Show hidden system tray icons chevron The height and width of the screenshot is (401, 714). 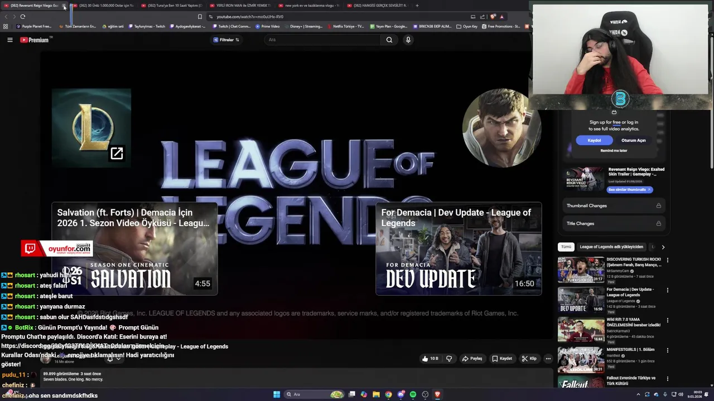coord(638,394)
